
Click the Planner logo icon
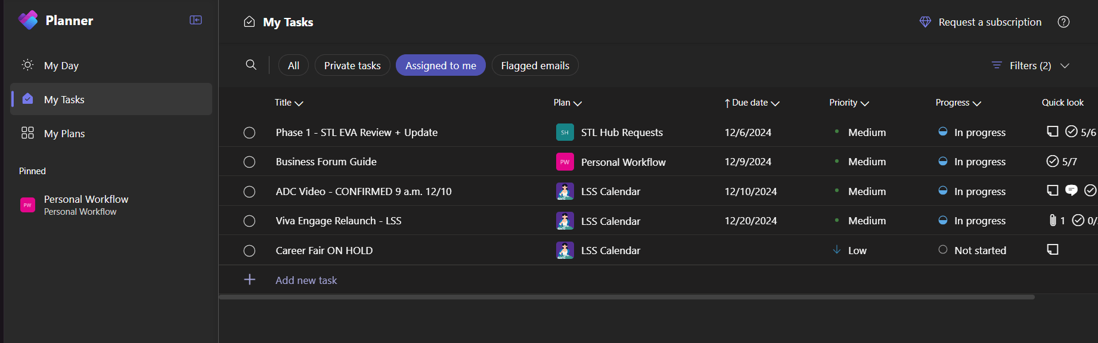click(x=28, y=20)
